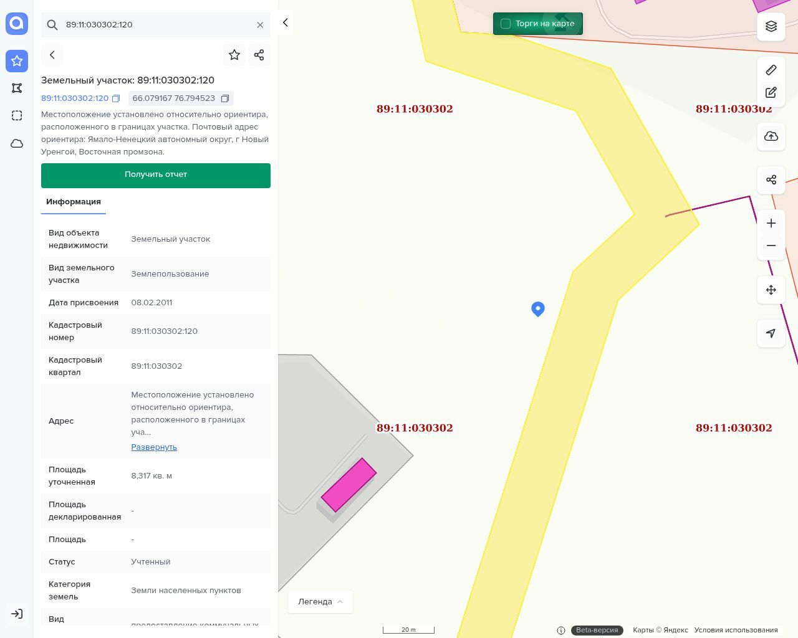Expand the Легенда panel
Image resolution: width=798 pixels, height=638 pixels.
point(320,601)
